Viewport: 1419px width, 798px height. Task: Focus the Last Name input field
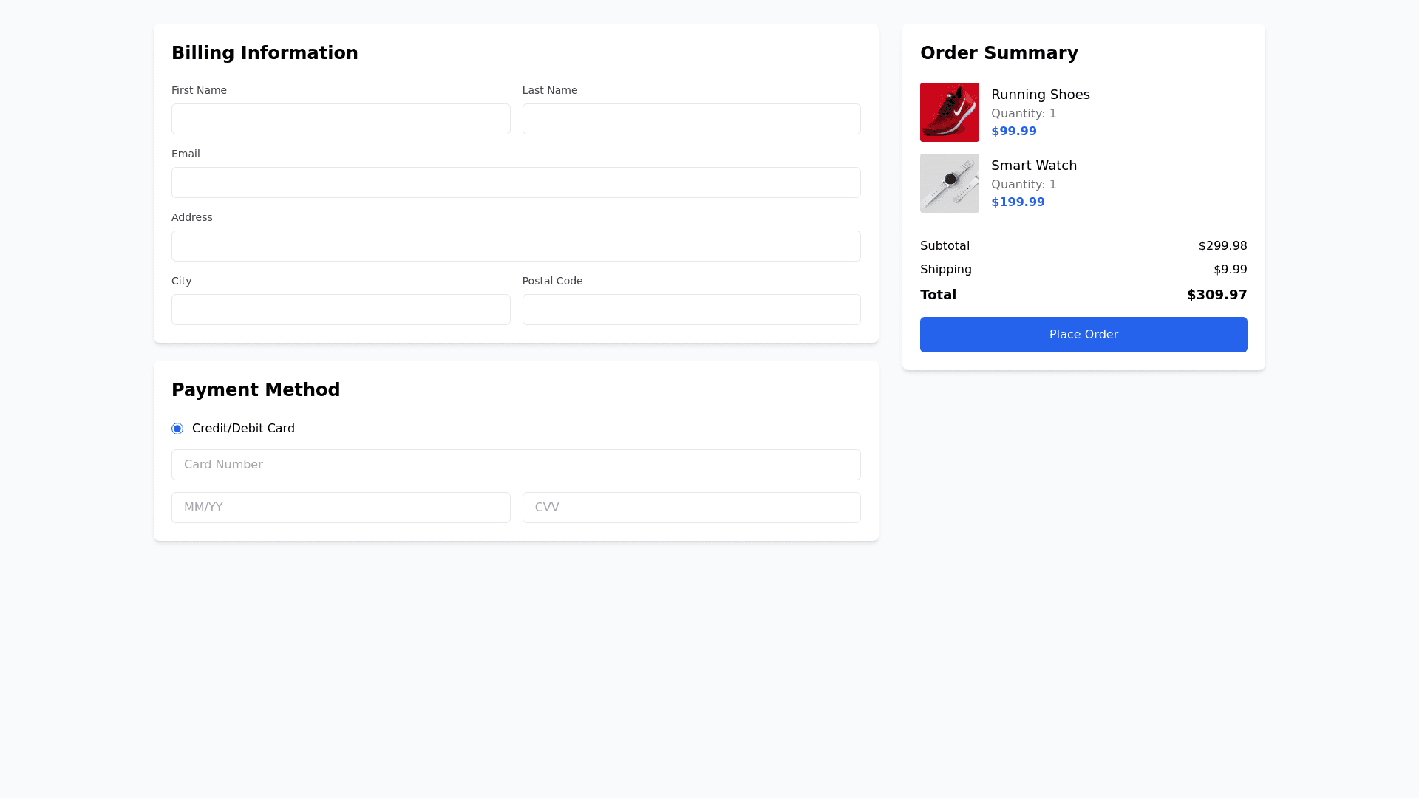tap(691, 119)
